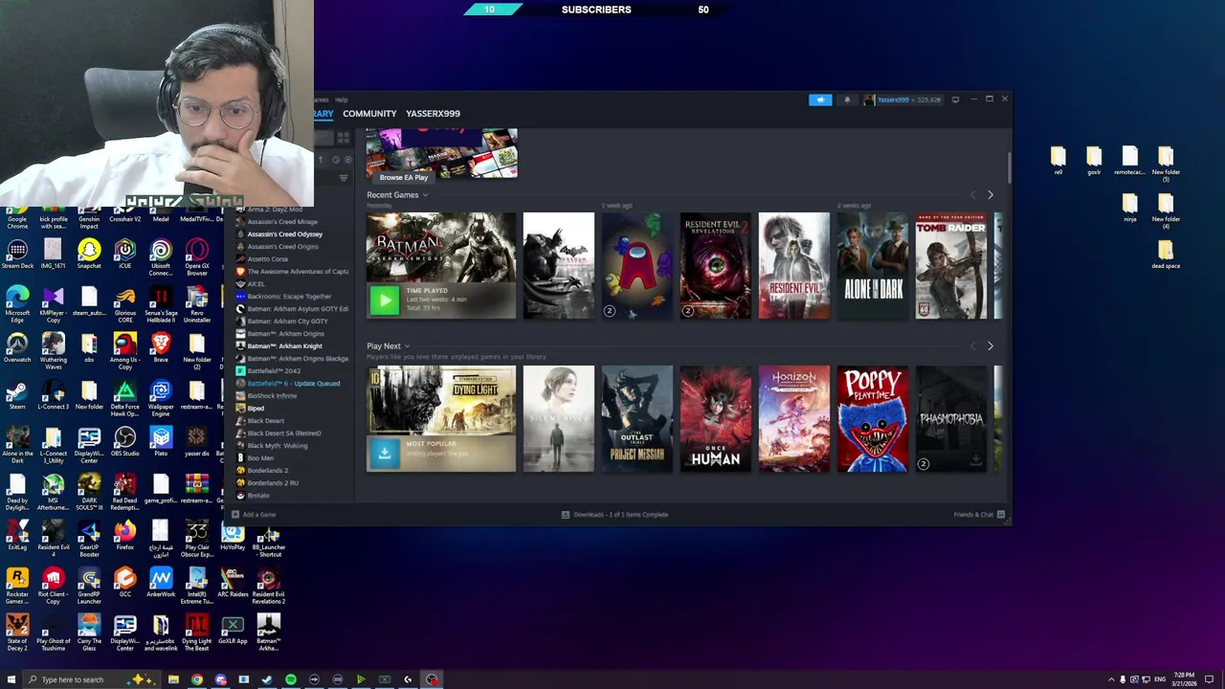Open GoXLR App desktop icon
Image resolution: width=1225 pixels, height=689 pixels.
pos(233,630)
